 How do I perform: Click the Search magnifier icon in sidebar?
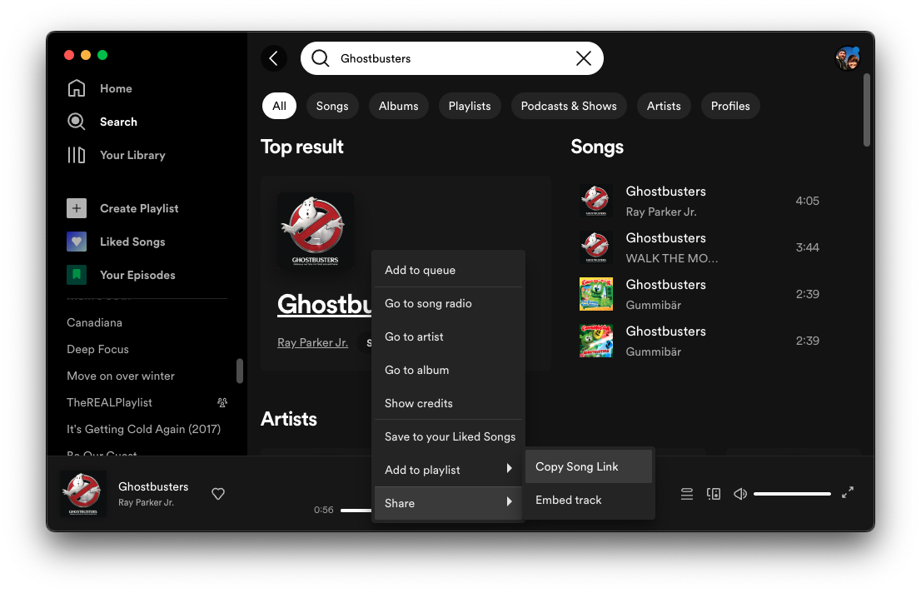coord(77,122)
